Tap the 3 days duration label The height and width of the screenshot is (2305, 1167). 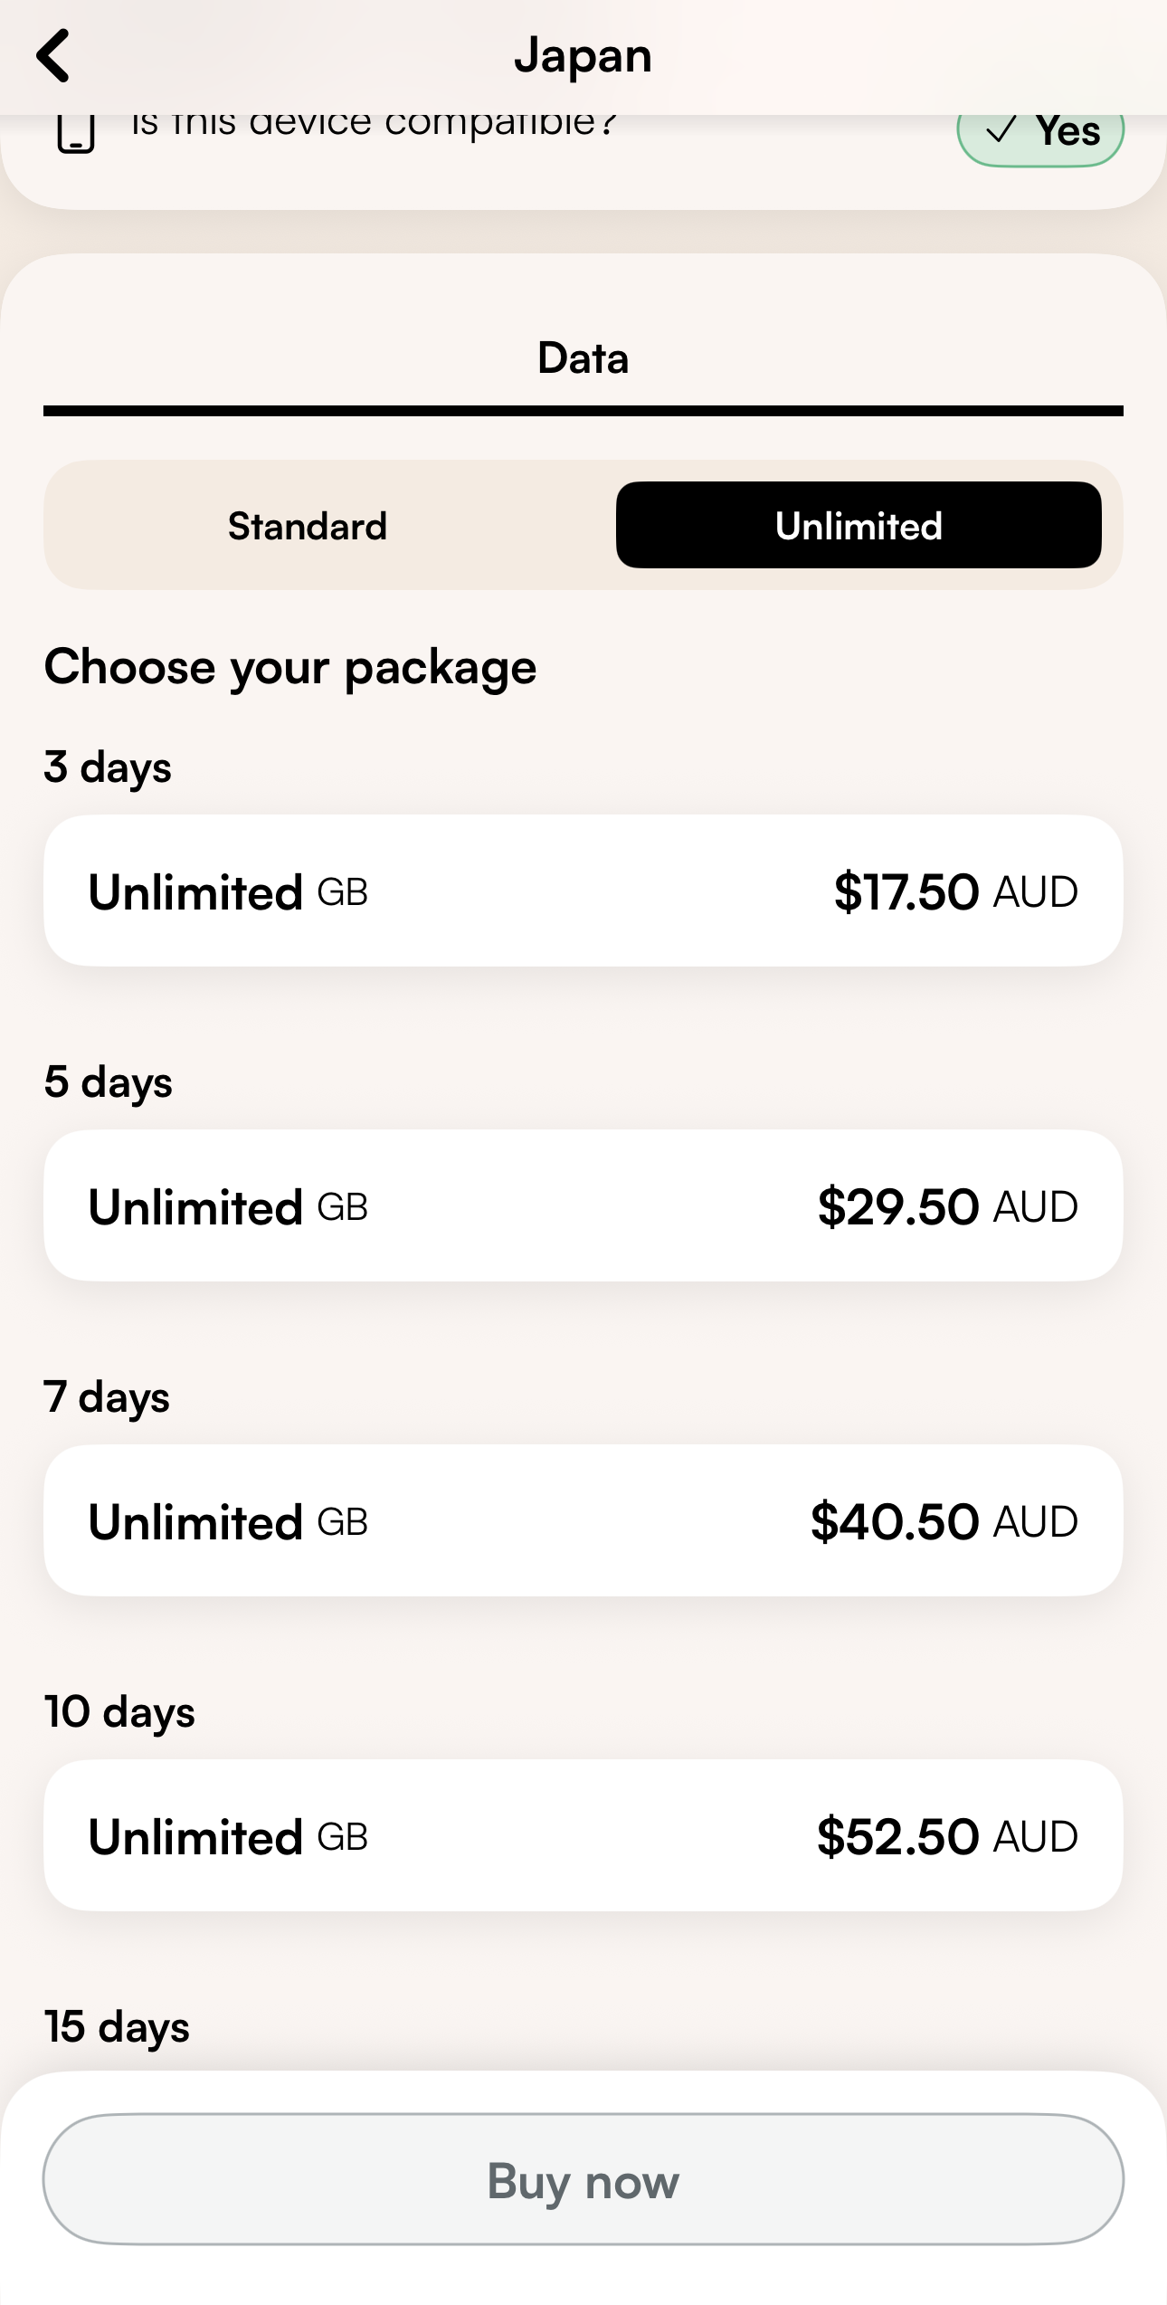108,767
